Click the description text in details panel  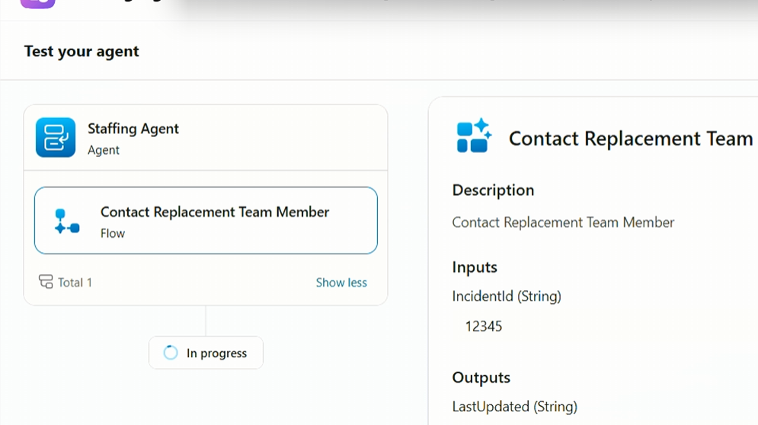click(x=563, y=222)
